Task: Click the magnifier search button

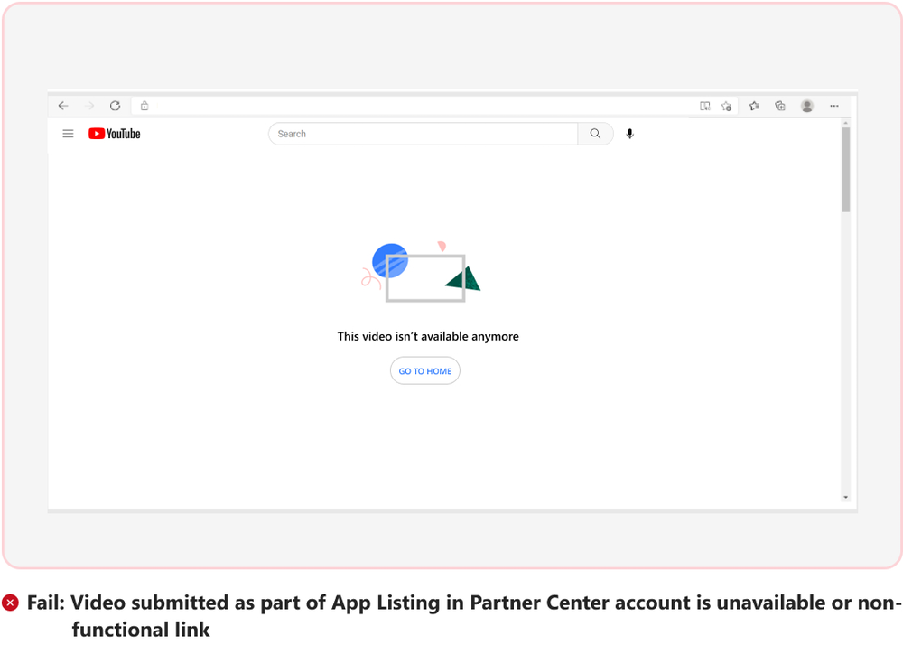Action: point(595,134)
